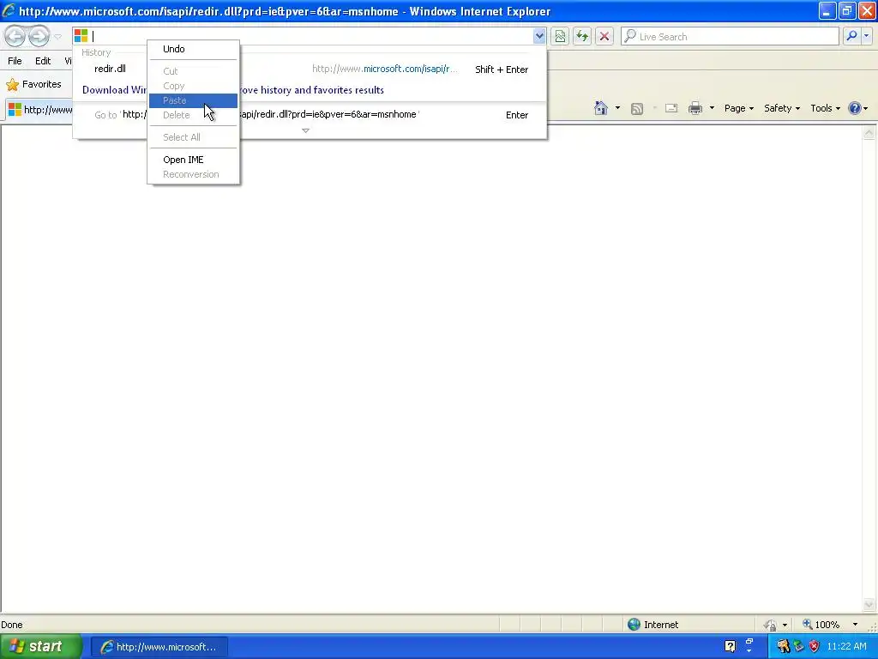Click the improve history and favorites results link

[311, 90]
